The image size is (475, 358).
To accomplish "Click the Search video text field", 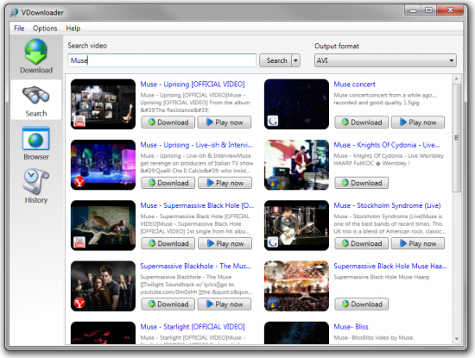I will click(x=162, y=60).
